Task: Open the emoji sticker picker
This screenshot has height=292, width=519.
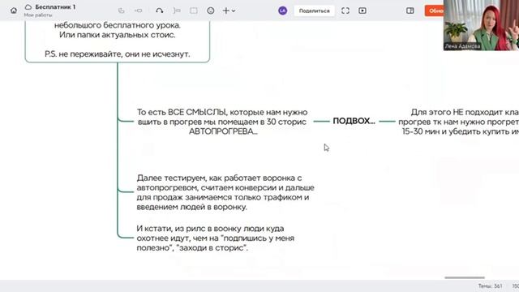Action: [x=211, y=11]
